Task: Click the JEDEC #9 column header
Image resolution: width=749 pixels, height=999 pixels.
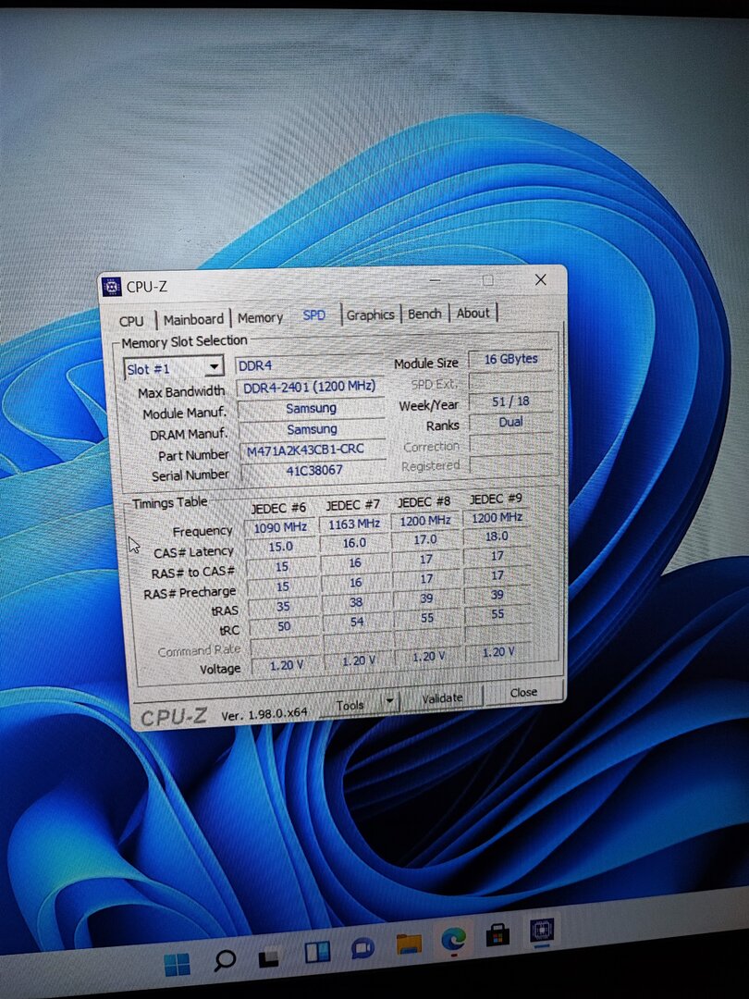Action: (x=497, y=499)
